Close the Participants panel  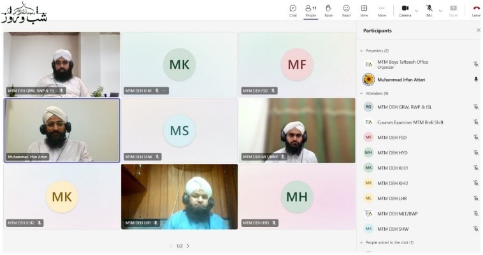tap(478, 31)
